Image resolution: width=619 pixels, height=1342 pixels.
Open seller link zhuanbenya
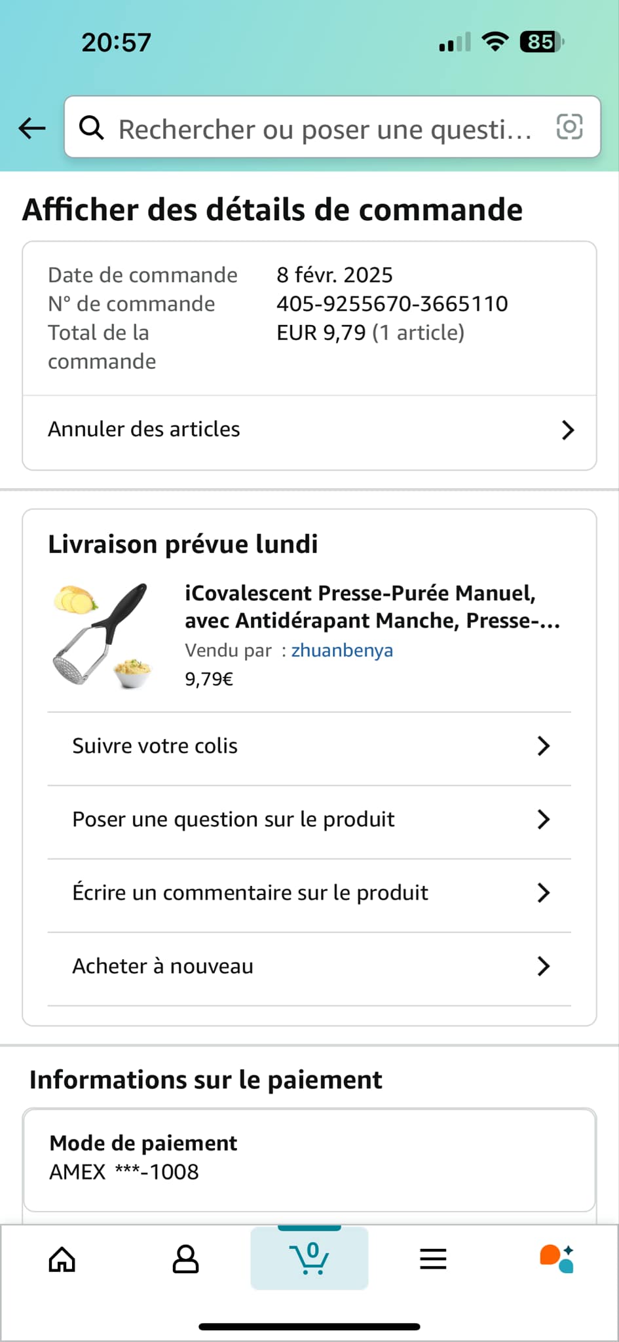(342, 650)
